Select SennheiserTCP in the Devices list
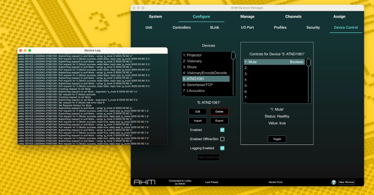This screenshot has width=374, height=195. point(206,85)
